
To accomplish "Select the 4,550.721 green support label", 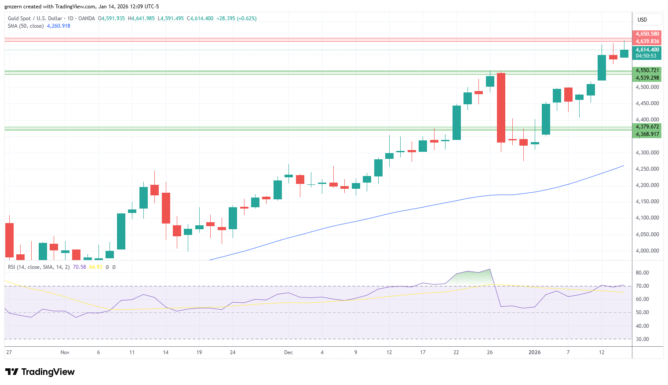I will (647, 70).
